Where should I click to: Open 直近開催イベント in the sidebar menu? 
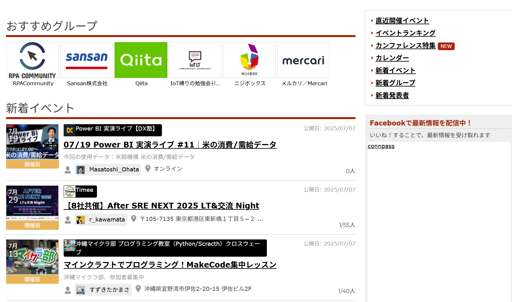point(402,21)
